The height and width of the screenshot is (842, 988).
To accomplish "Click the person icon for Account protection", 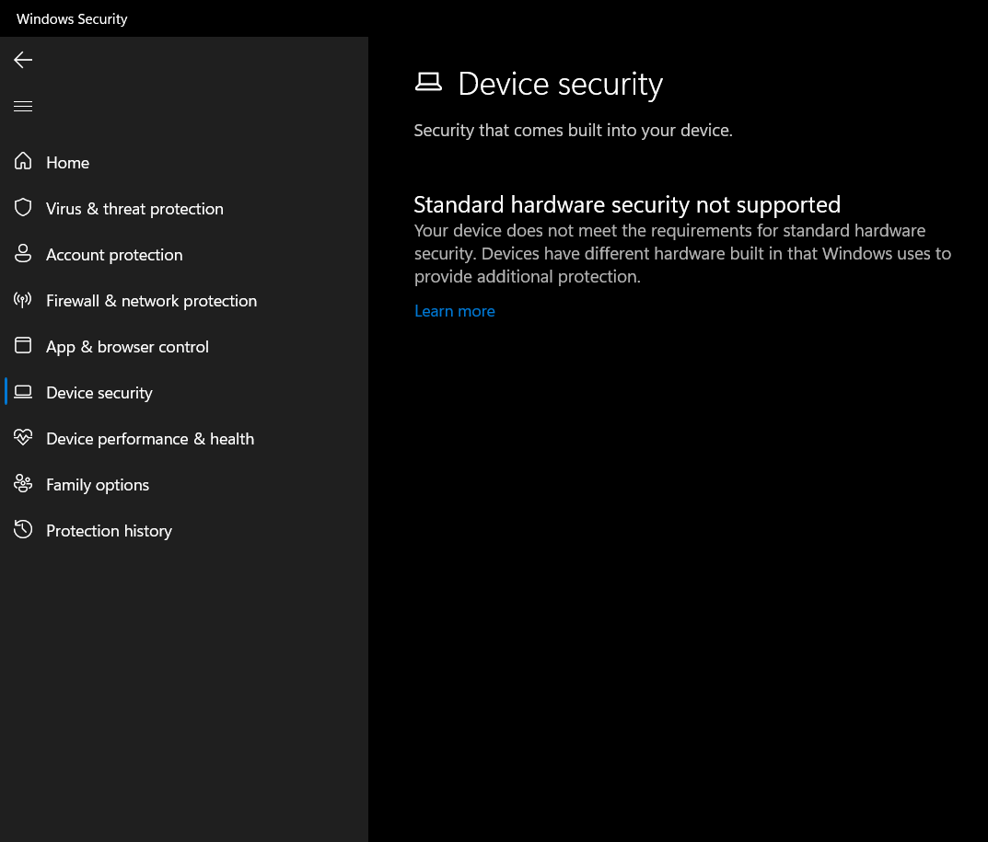I will (x=23, y=253).
